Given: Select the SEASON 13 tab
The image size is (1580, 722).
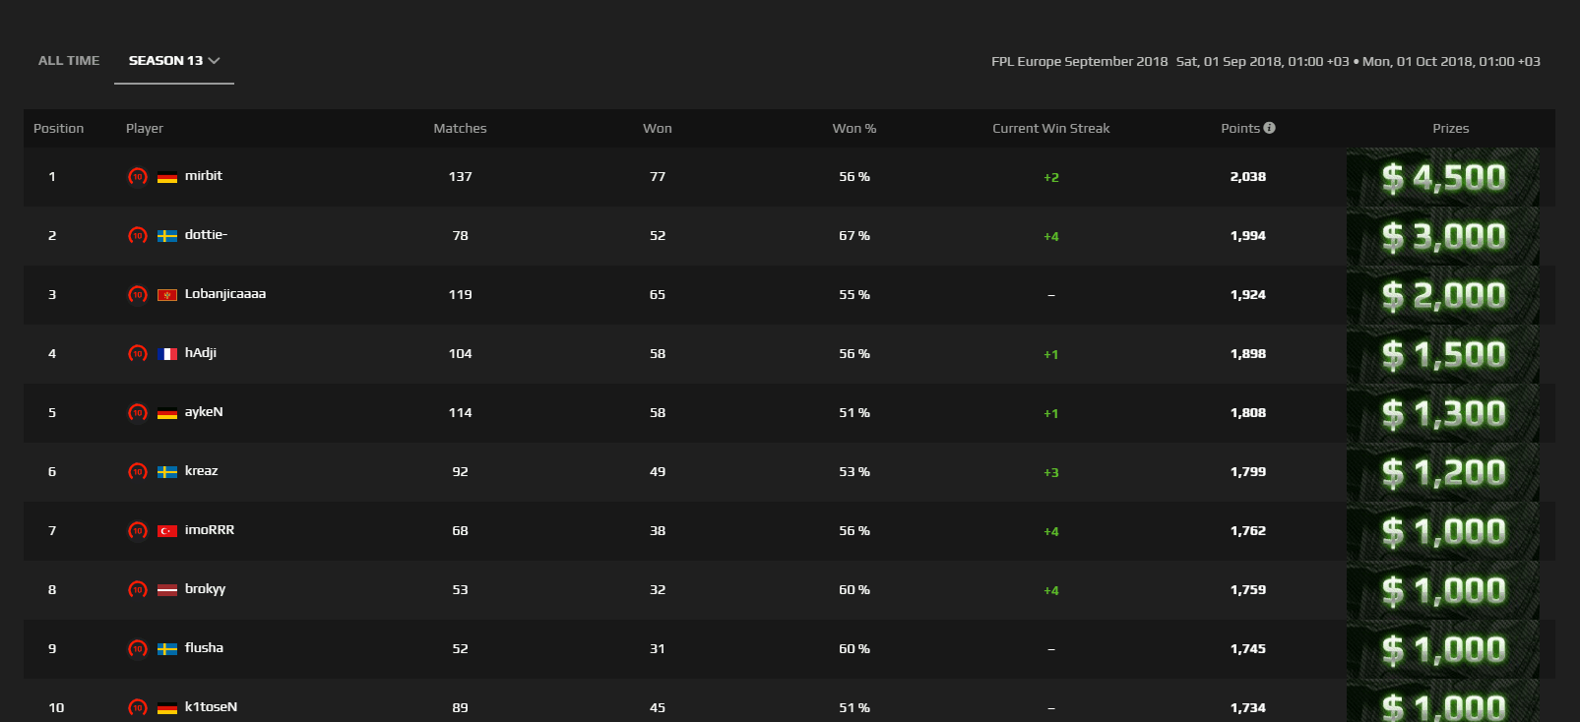Looking at the screenshot, I should pos(174,61).
